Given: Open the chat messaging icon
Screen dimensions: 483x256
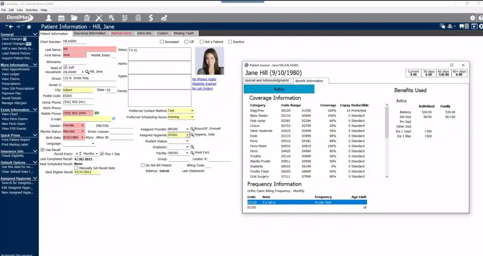Looking at the screenshot, I should pyautogui.click(x=442, y=26).
